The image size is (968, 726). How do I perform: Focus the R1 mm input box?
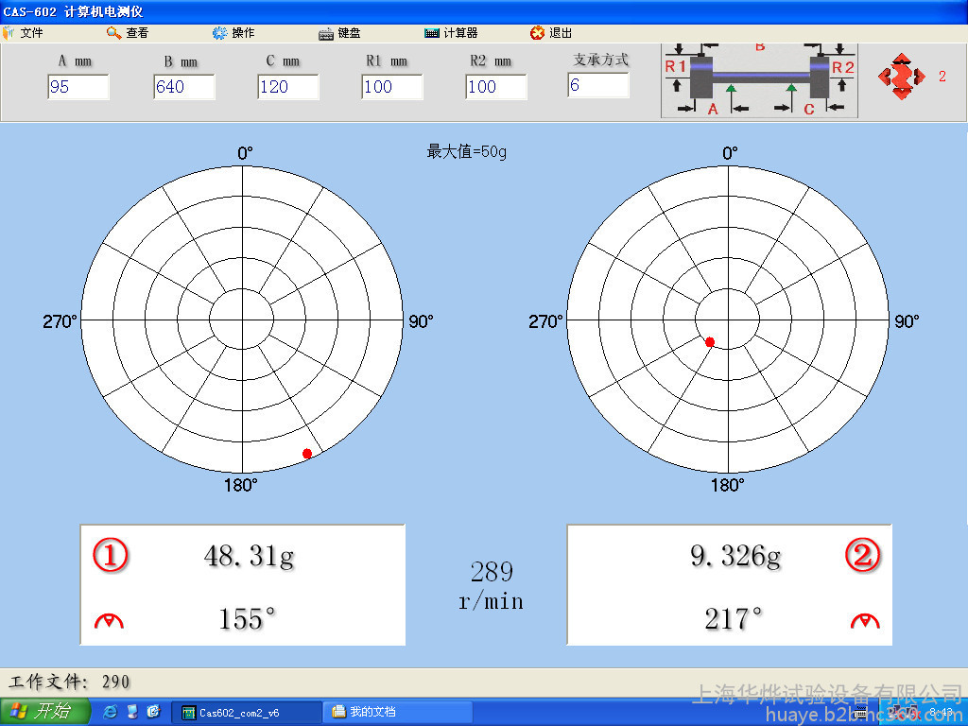pyautogui.click(x=391, y=87)
